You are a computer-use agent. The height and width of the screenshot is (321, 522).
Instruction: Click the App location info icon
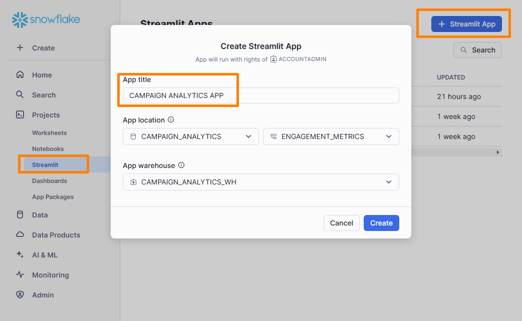pos(171,119)
